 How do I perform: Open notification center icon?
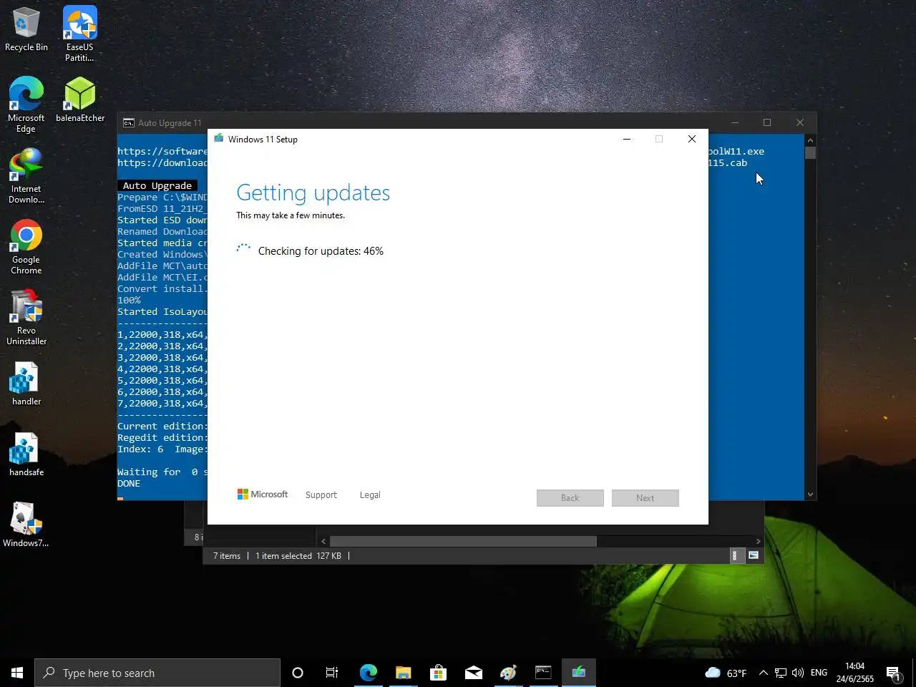tap(894, 673)
